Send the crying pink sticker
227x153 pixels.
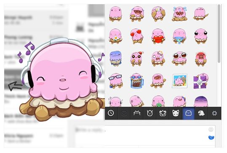click(179, 14)
